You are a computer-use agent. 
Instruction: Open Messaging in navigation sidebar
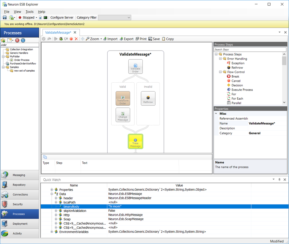pos(20,175)
